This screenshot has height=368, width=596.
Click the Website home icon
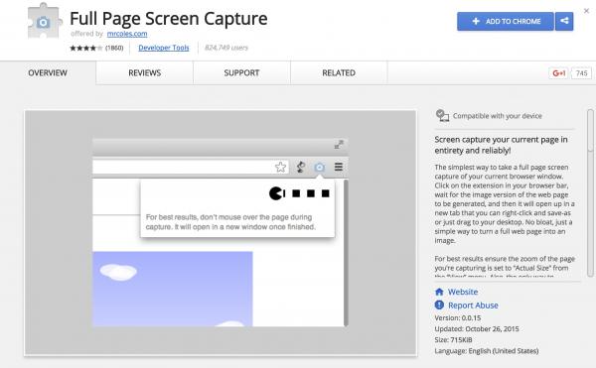click(439, 292)
